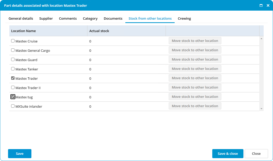Click the Mastex Cruise location name
This screenshot has width=273, height=161.
pyautogui.click(x=26, y=41)
